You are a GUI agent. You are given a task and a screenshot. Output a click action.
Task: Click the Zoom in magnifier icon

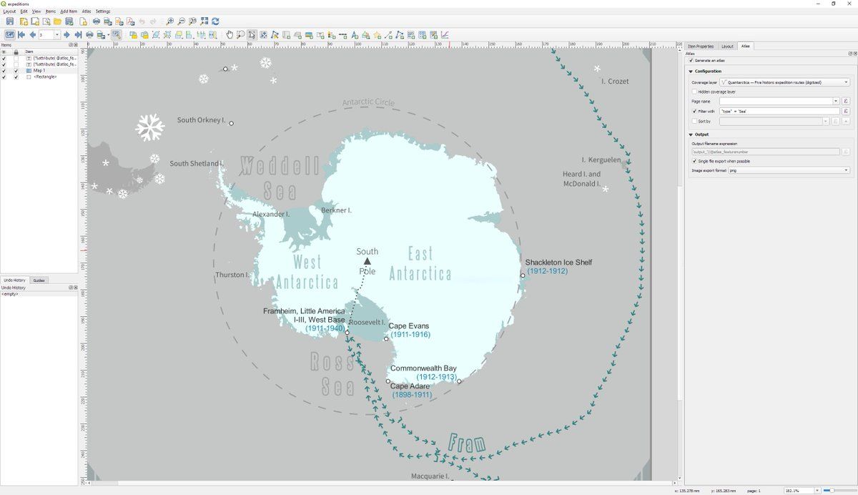click(x=170, y=21)
